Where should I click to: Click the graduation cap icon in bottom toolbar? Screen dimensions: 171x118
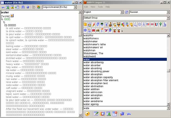click(122, 114)
